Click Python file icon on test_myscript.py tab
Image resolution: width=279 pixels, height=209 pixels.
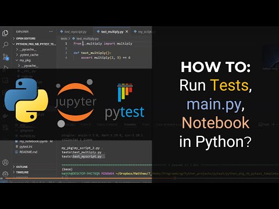click(62, 31)
